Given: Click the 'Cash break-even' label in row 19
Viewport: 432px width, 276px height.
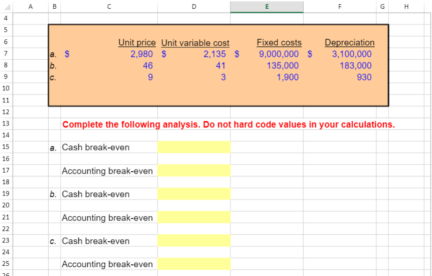Looking at the screenshot, I should click(95, 194).
